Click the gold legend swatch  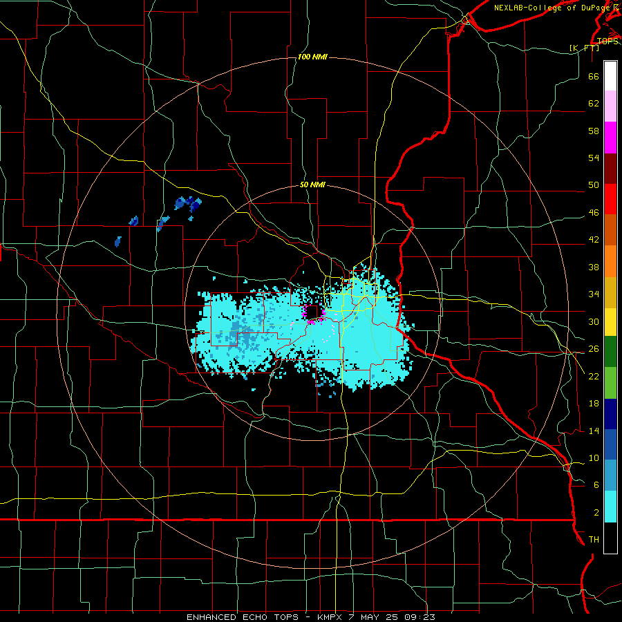click(x=610, y=292)
